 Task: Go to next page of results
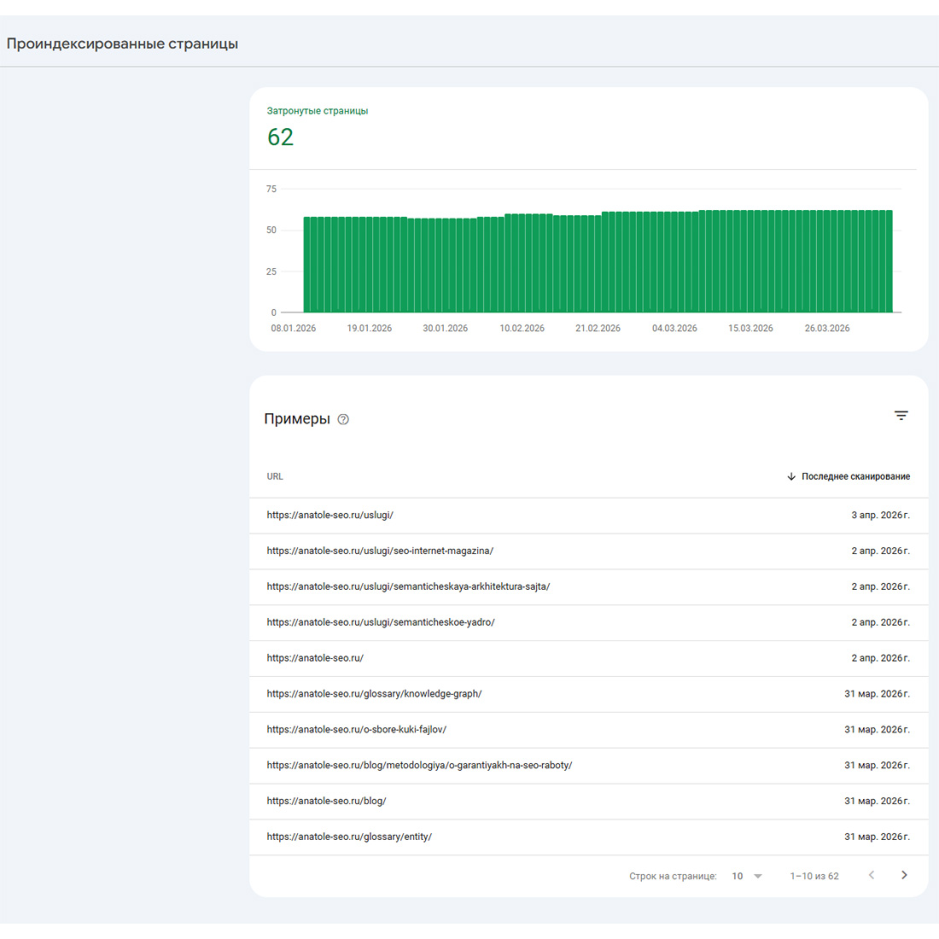pos(904,875)
